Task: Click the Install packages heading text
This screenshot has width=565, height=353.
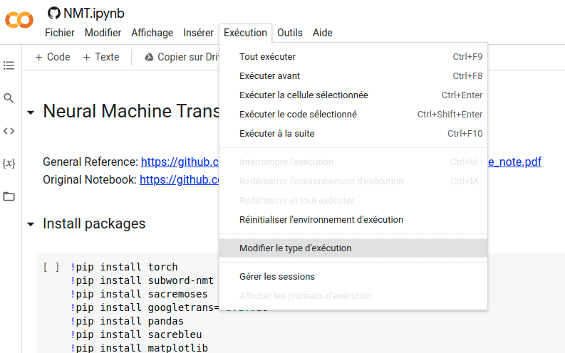Action: [x=94, y=223]
